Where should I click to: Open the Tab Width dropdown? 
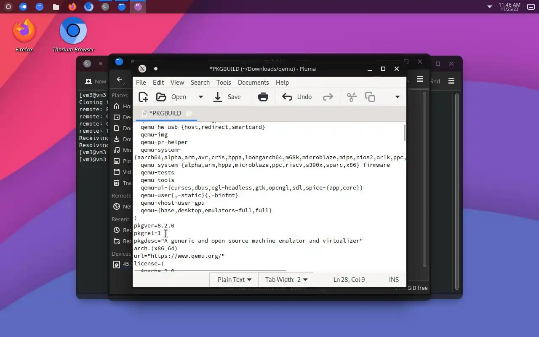click(x=286, y=279)
